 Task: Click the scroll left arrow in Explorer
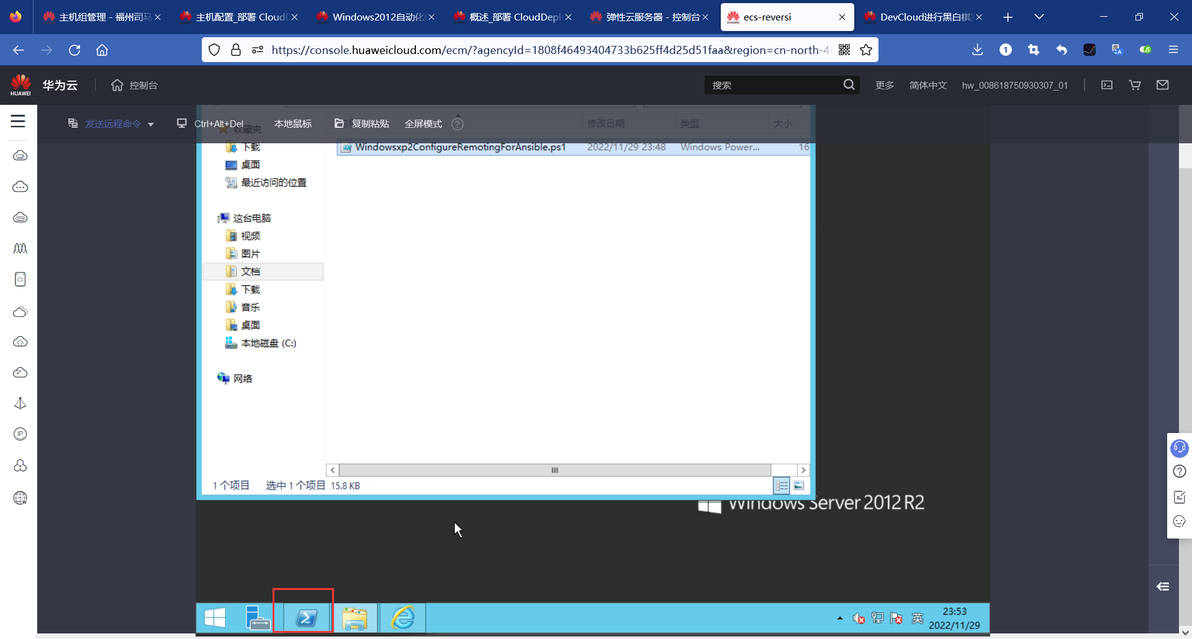(333, 470)
